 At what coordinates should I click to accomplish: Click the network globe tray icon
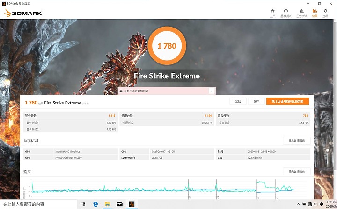click(x=310, y=204)
